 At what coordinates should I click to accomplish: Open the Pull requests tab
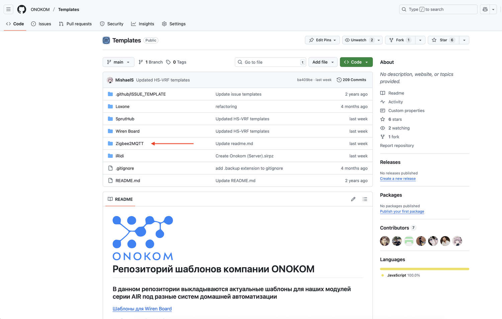(75, 24)
